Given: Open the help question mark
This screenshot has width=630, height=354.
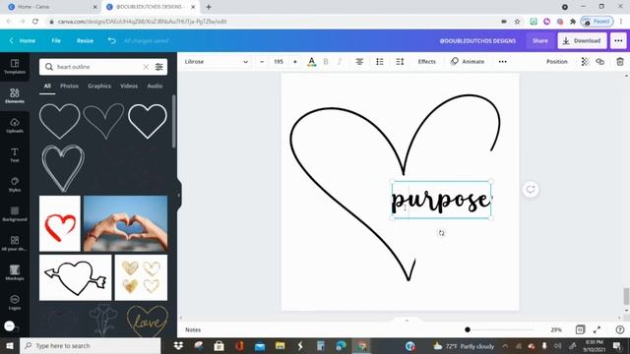Looking at the screenshot, I should 620,329.
